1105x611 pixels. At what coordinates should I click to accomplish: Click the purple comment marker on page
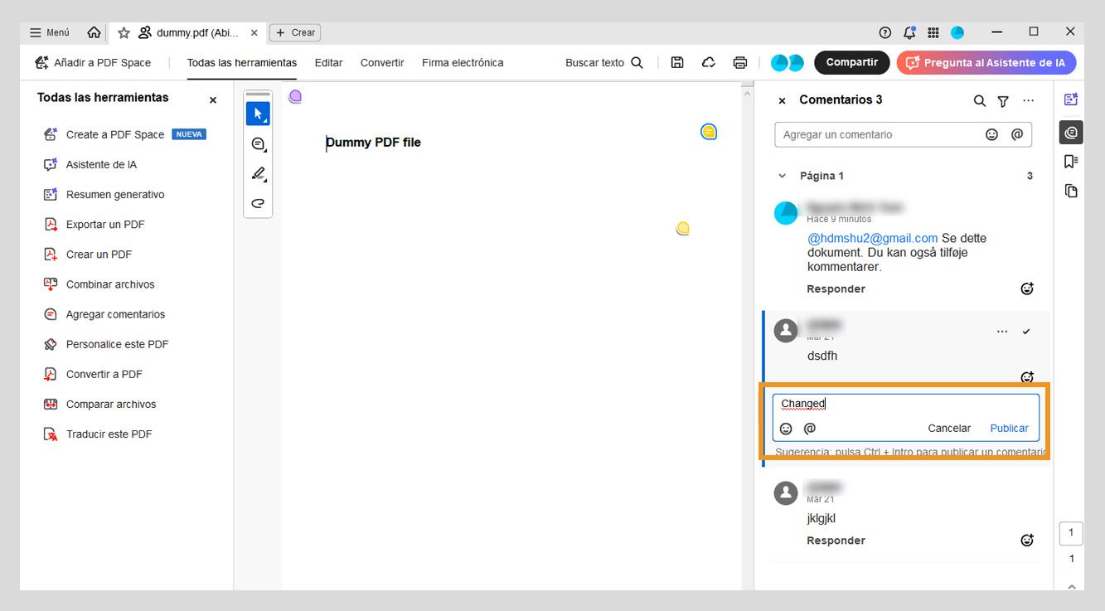[x=295, y=96]
